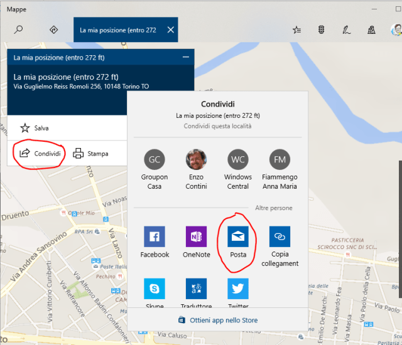Click the Condividi share button
The width and height of the screenshot is (402, 345).
pyautogui.click(x=40, y=153)
